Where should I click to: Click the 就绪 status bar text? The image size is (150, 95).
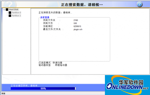tap(3, 94)
